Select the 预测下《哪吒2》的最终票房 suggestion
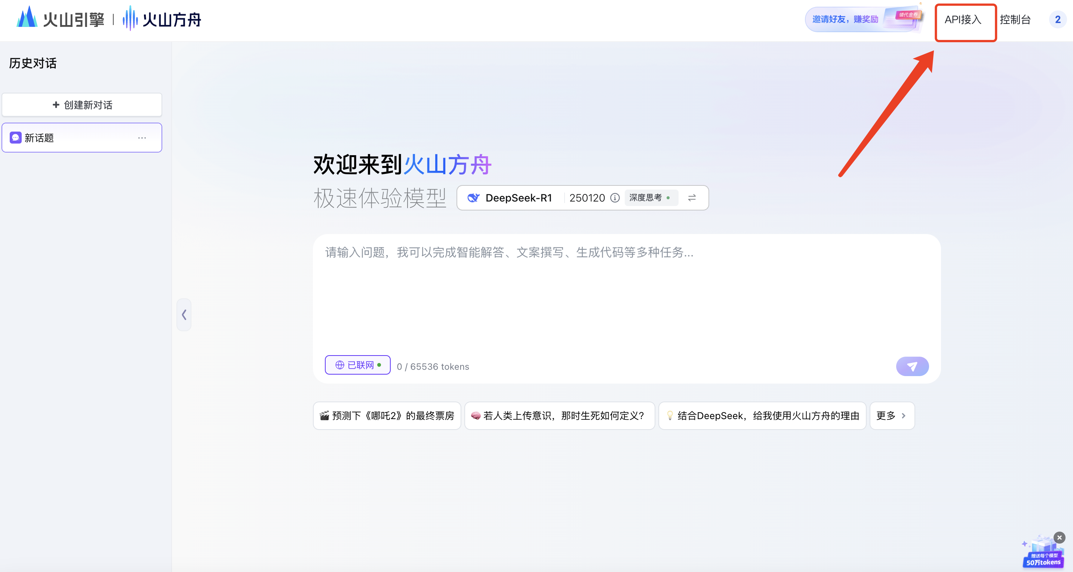 pos(387,415)
